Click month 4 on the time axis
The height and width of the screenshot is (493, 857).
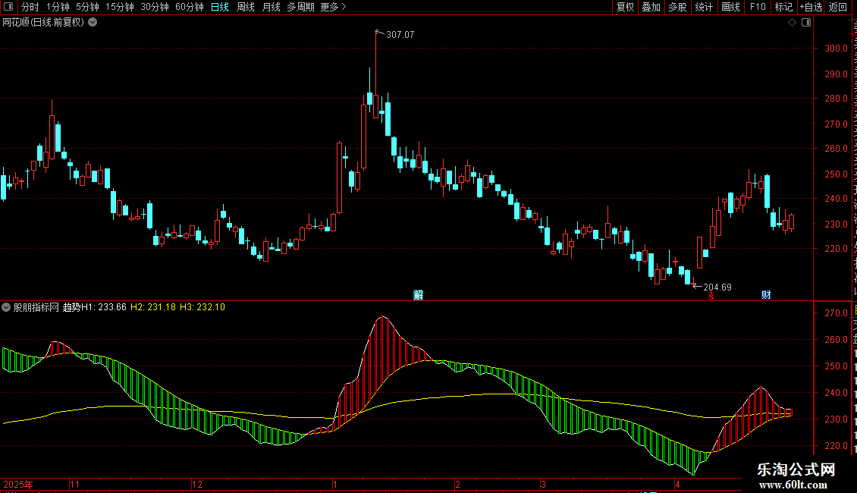point(677,484)
